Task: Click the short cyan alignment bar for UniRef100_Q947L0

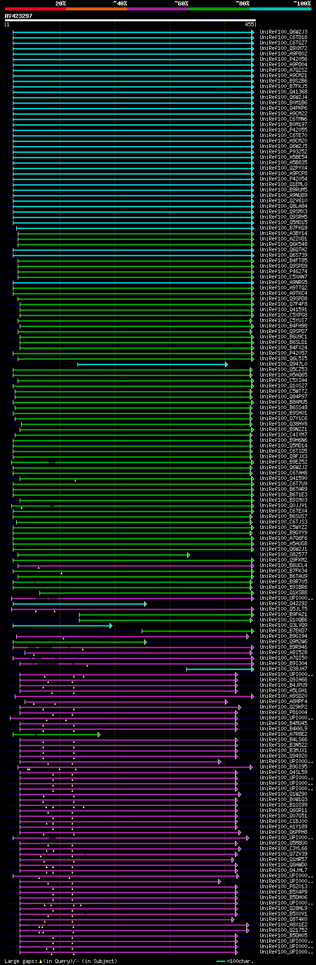Action: click(x=153, y=365)
